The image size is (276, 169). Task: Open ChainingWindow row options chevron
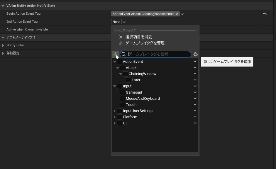(195, 74)
